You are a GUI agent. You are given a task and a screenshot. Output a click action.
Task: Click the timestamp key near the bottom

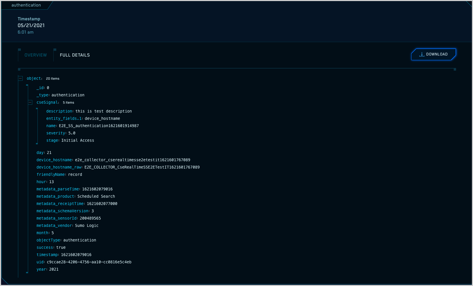pyautogui.click(x=47, y=255)
